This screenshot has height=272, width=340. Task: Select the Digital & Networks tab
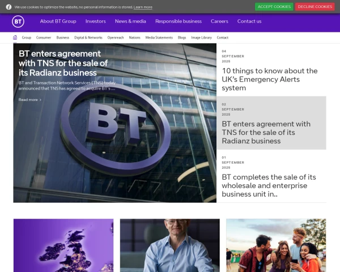point(88,37)
